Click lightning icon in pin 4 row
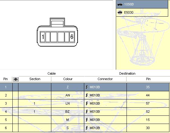Viewport: 170px width, 133px height. (x=87, y=112)
